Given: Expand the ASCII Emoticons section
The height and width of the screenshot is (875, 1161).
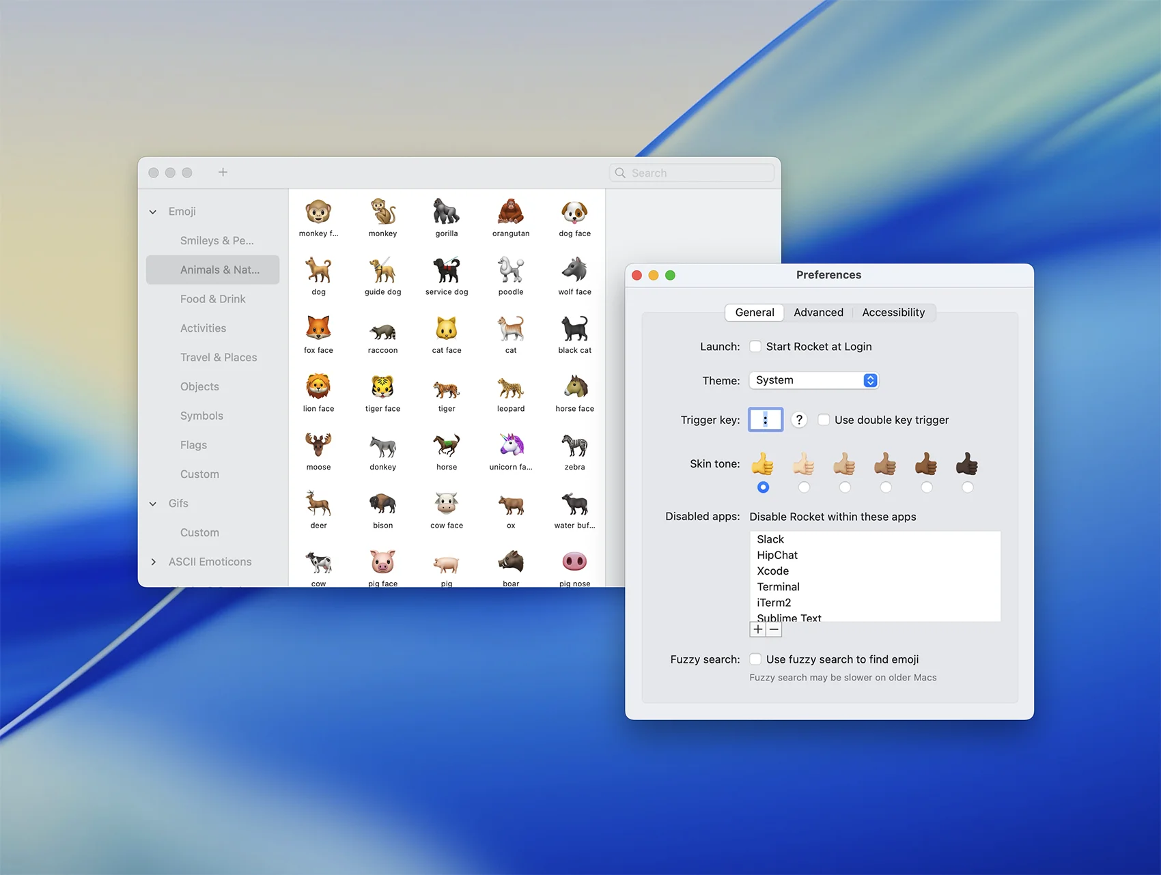Looking at the screenshot, I should click(153, 562).
